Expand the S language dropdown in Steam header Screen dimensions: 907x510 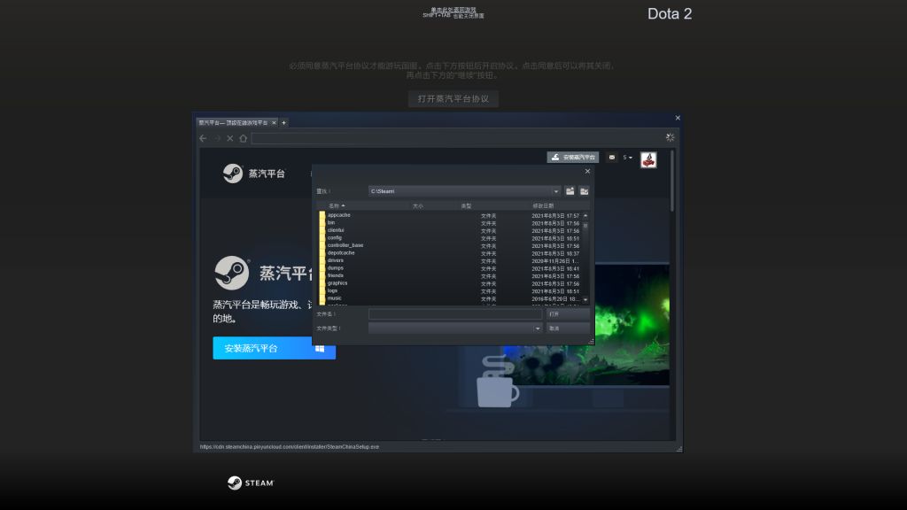[627, 157]
